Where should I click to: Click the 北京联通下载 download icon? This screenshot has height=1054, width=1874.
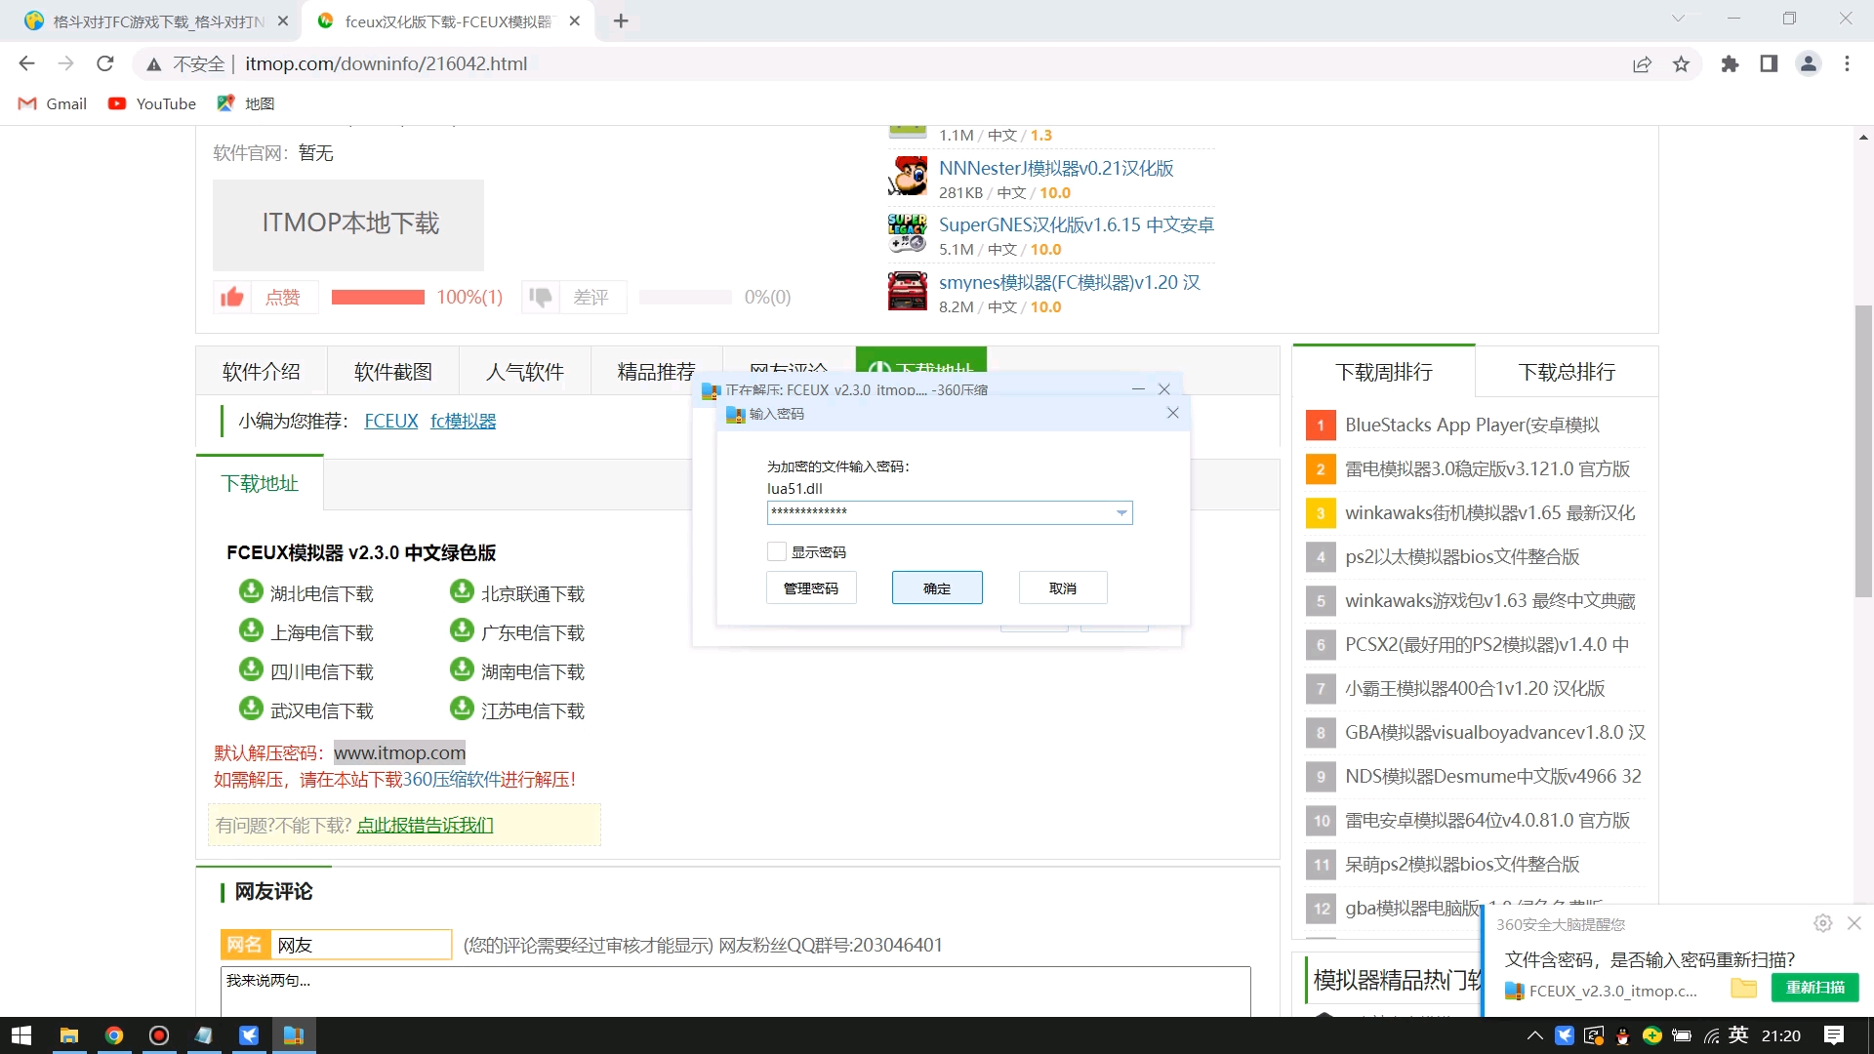tap(462, 591)
